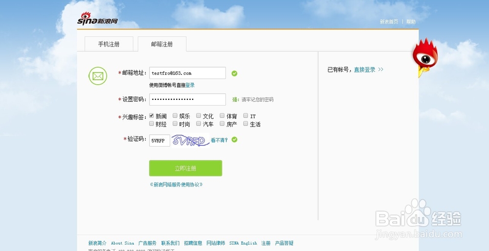Viewport: 489px width, 251px height.
Task: Open 新浪简介 footer link
Action: (x=97, y=243)
